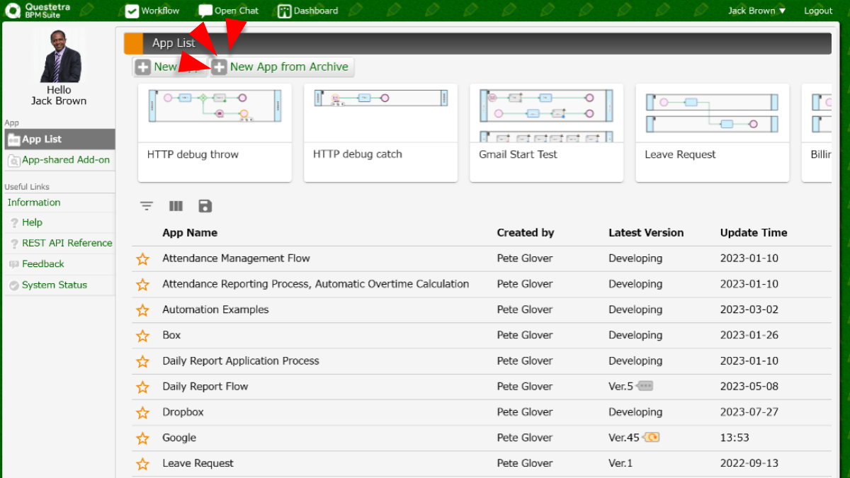Go to Dashboard in top bar
850x478 pixels.
tap(307, 11)
